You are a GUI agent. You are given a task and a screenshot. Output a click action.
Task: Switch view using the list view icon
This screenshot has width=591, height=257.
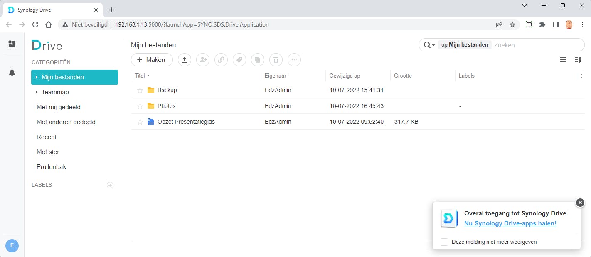pos(563,60)
